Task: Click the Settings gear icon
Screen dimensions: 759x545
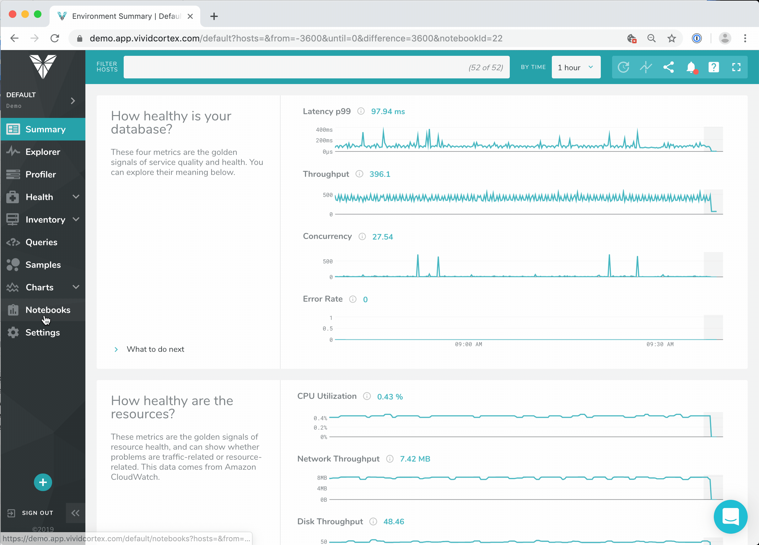Action: 13,332
